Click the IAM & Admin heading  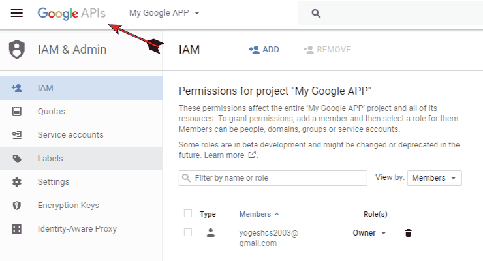pyautogui.click(x=72, y=49)
